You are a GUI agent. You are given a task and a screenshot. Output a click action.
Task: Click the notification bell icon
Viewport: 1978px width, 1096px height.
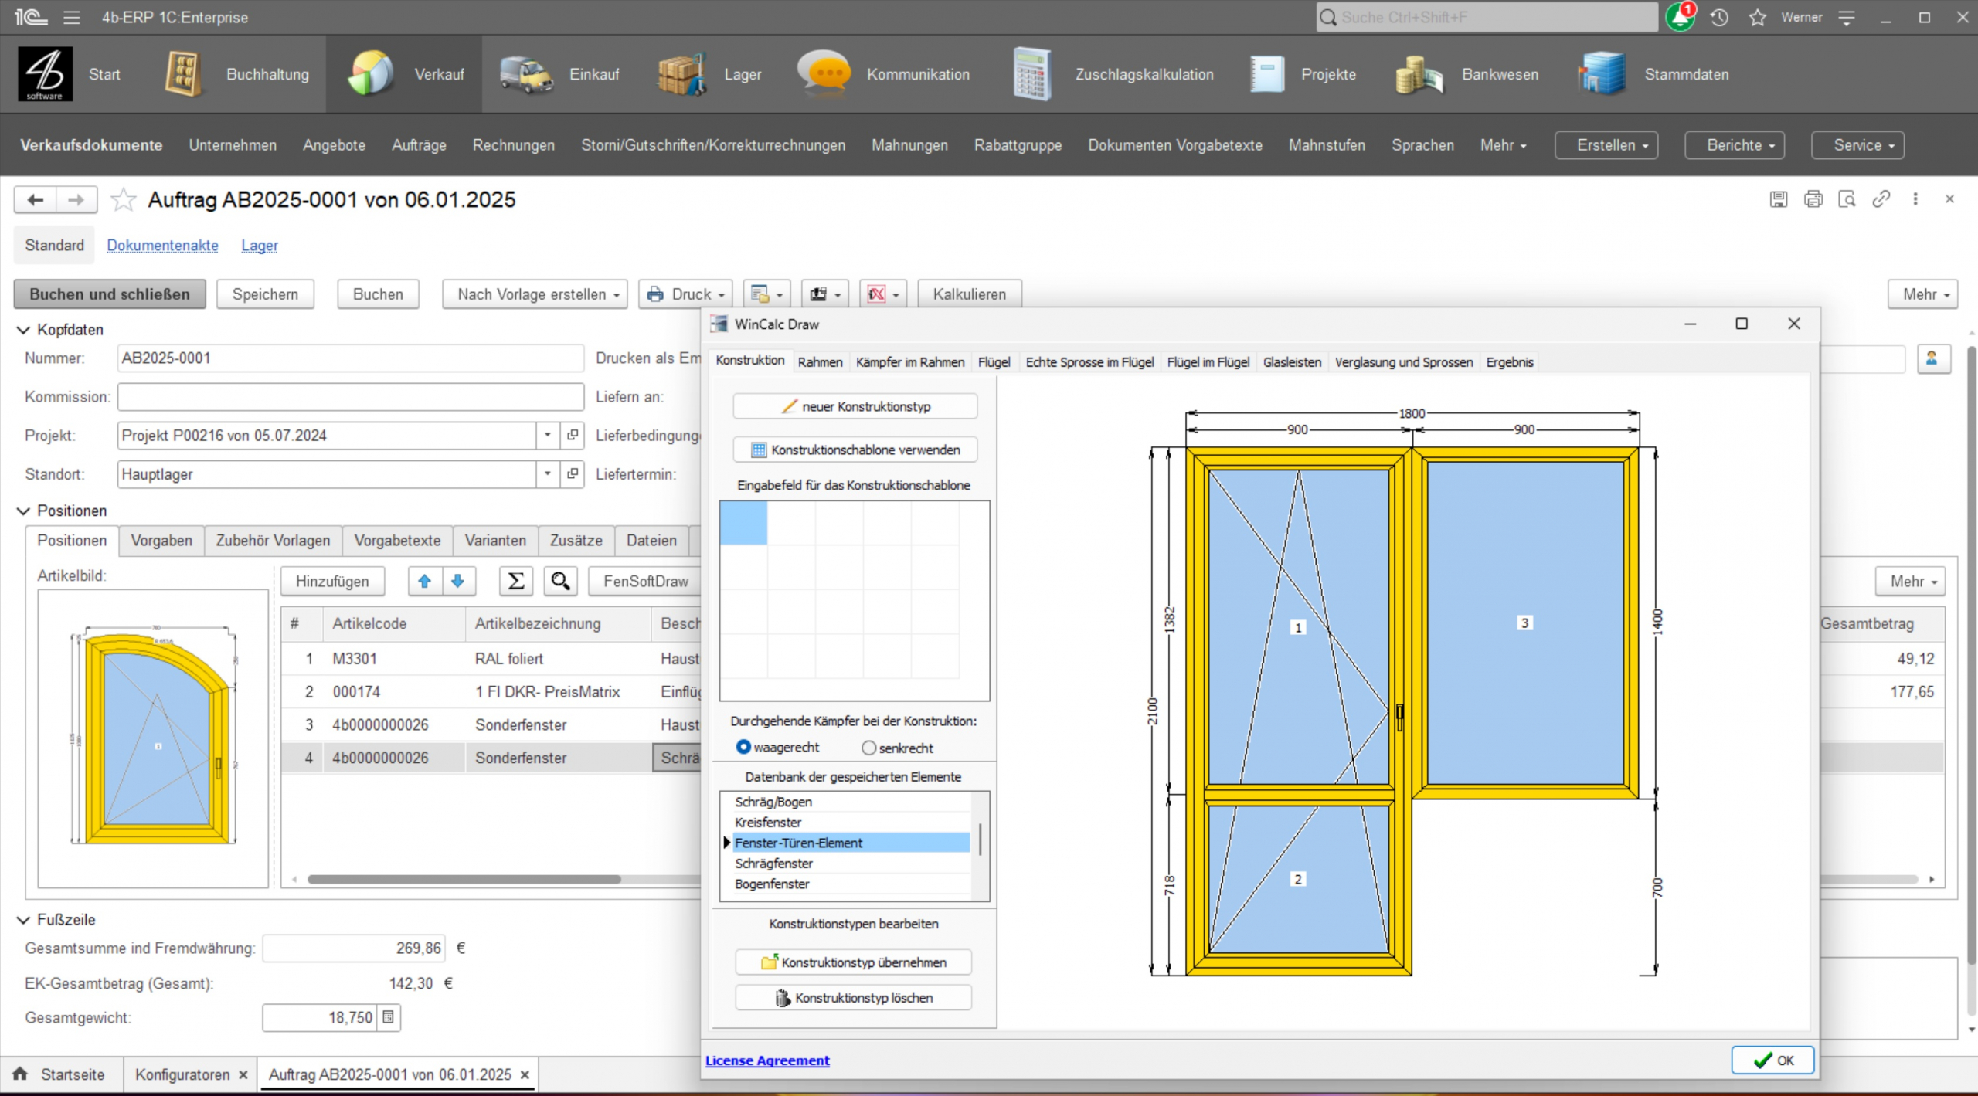1679,17
